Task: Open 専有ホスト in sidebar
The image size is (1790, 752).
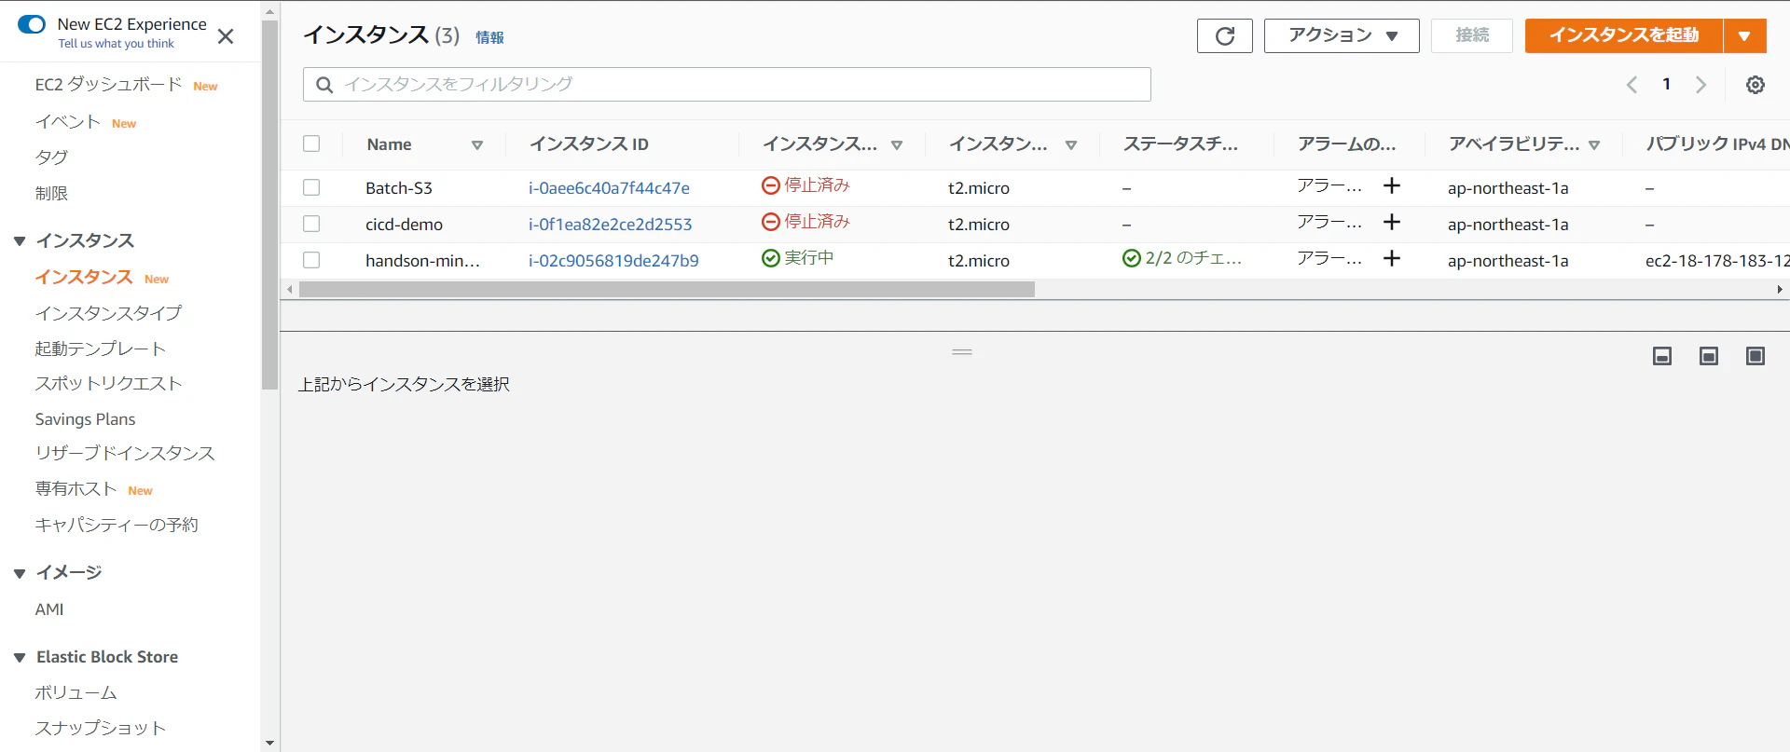Action: pos(76,489)
